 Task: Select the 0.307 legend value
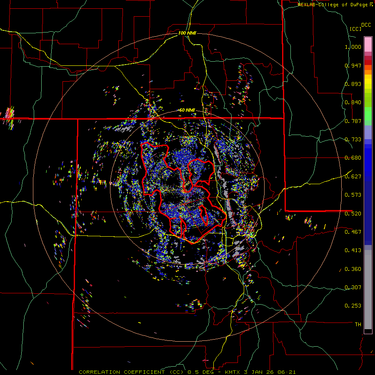tap(353, 287)
